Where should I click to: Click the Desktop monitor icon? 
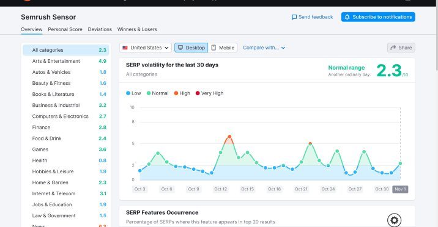[x=180, y=48]
